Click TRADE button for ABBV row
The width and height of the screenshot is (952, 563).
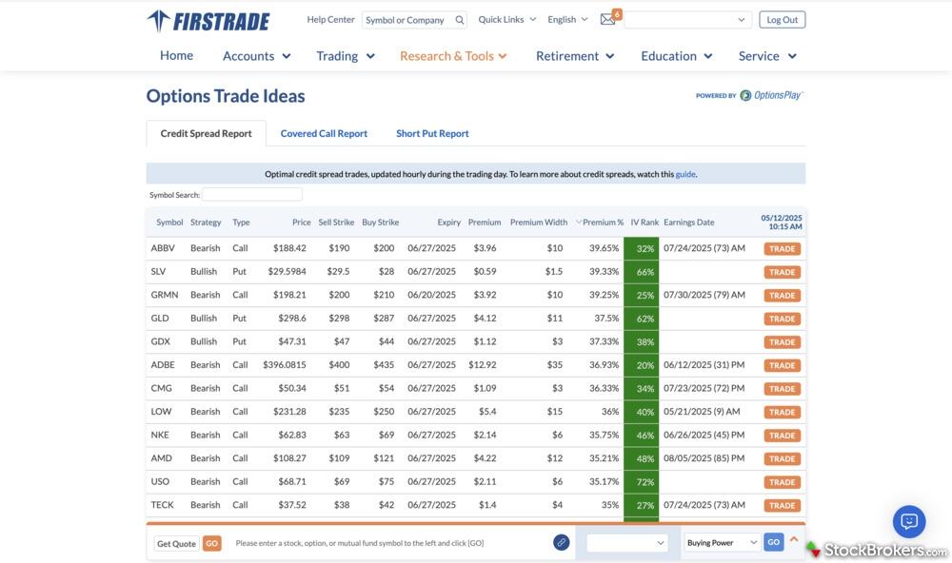[782, 249]
